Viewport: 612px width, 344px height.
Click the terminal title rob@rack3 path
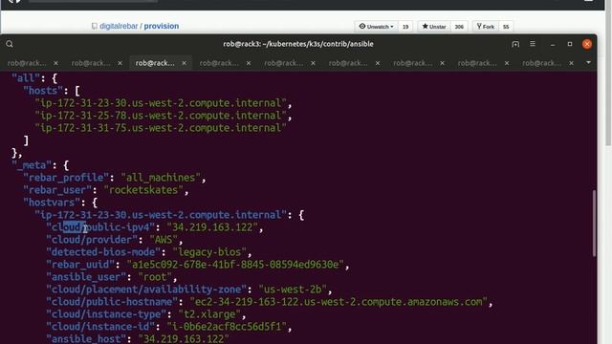point(298,44)
